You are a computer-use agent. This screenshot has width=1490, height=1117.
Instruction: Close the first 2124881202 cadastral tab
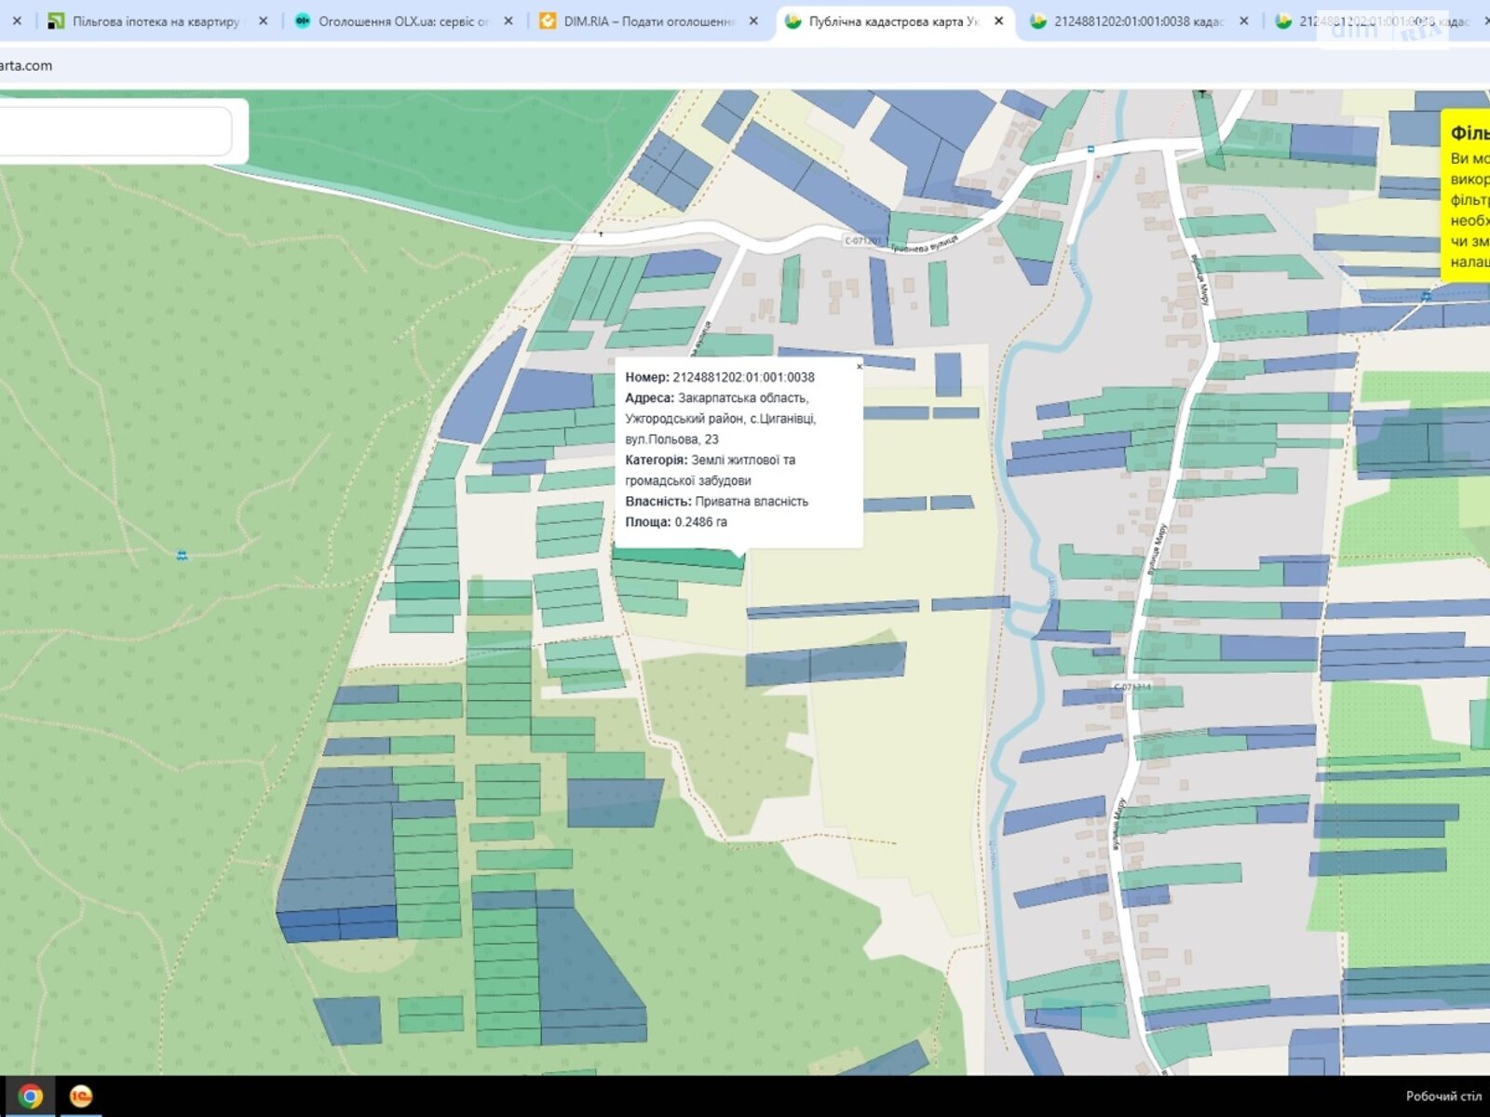[x=1244, y=20]
